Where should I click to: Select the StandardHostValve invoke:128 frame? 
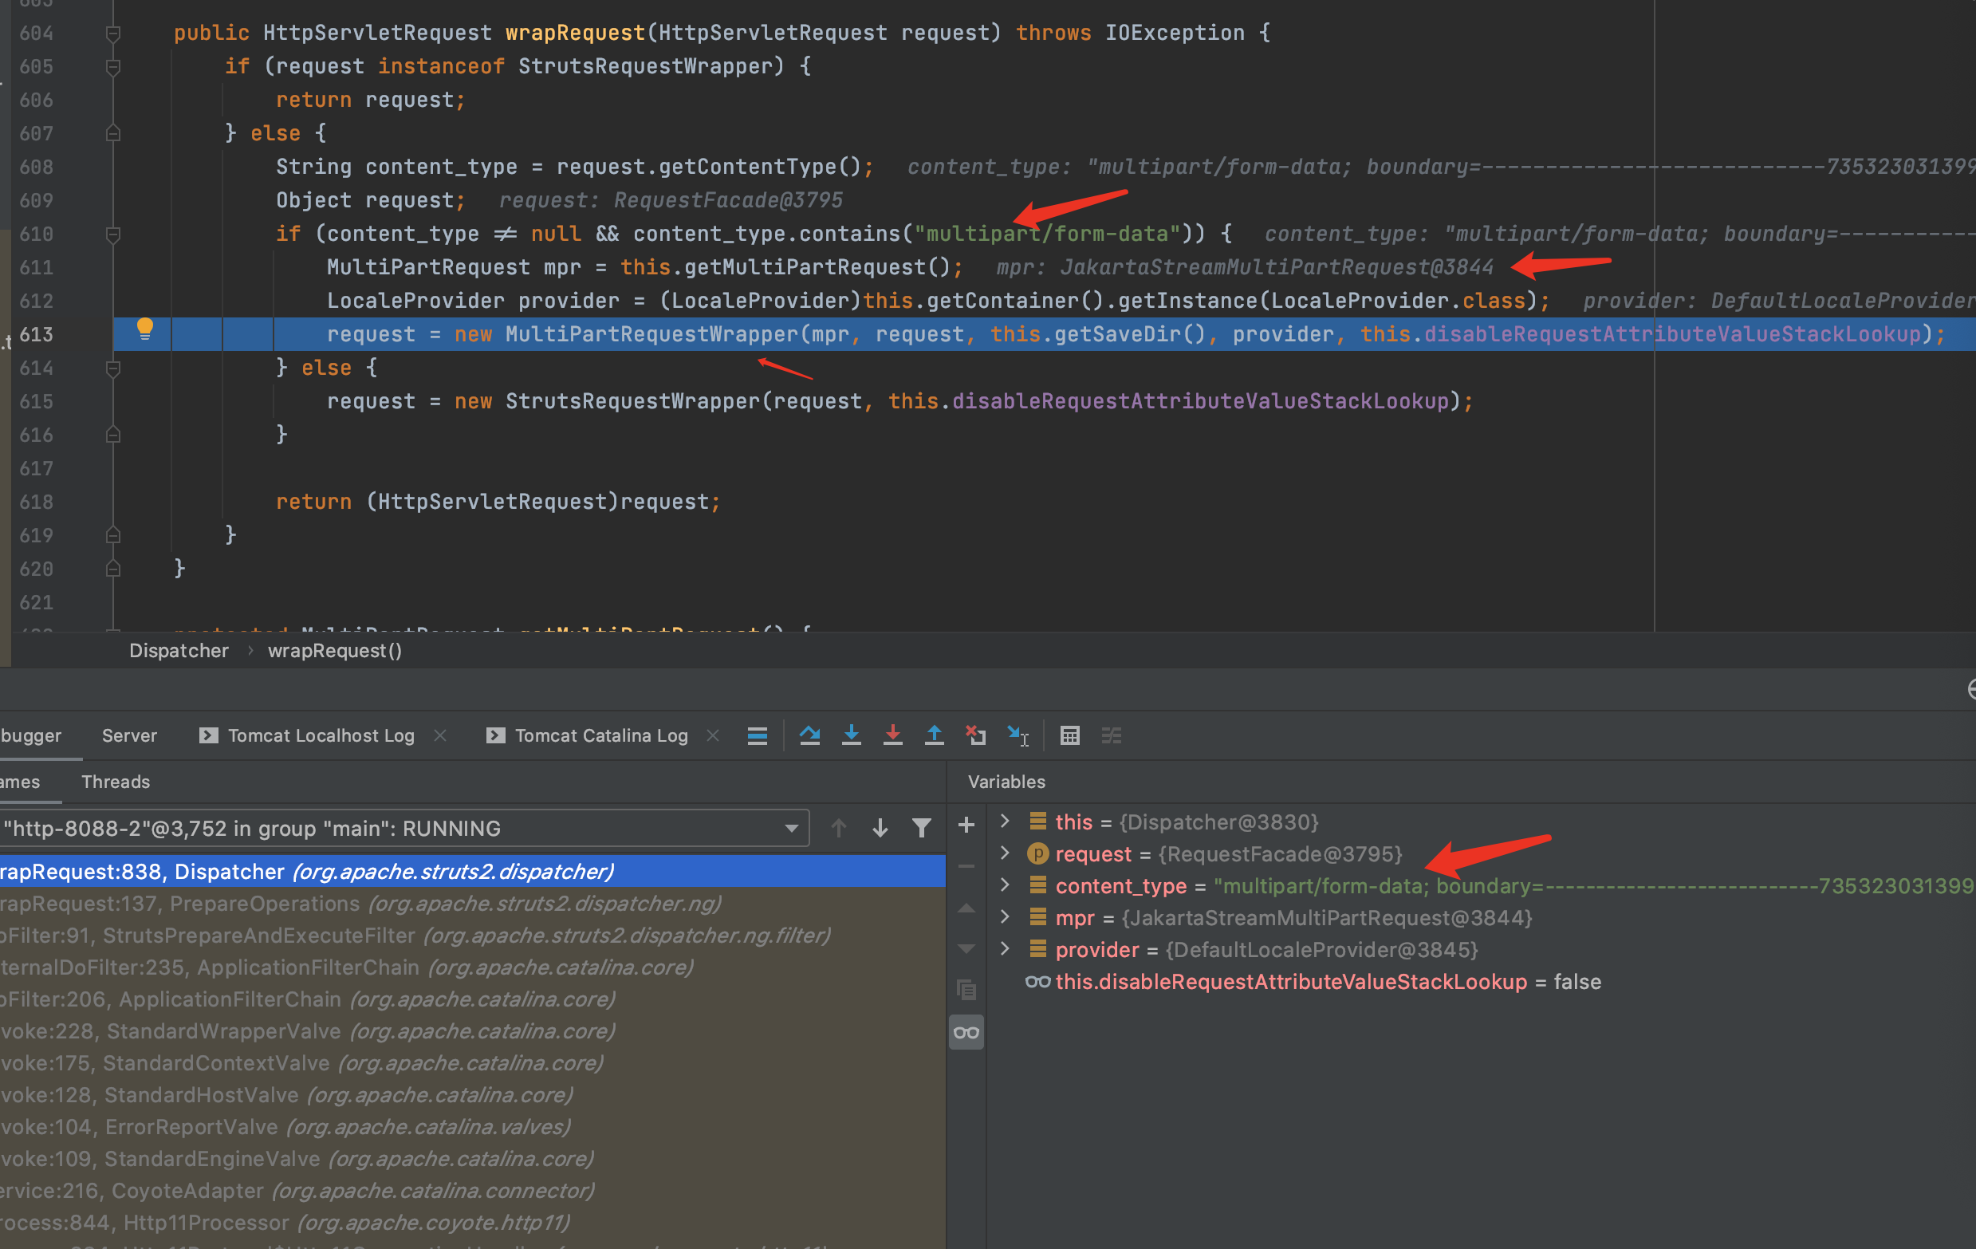tap(473, 1095)
